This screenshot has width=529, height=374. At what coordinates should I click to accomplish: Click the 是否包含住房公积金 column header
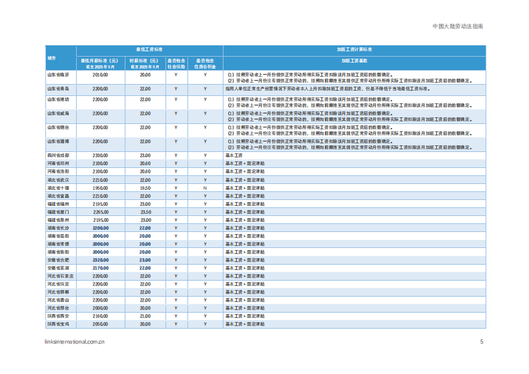[x=205, y=64]
